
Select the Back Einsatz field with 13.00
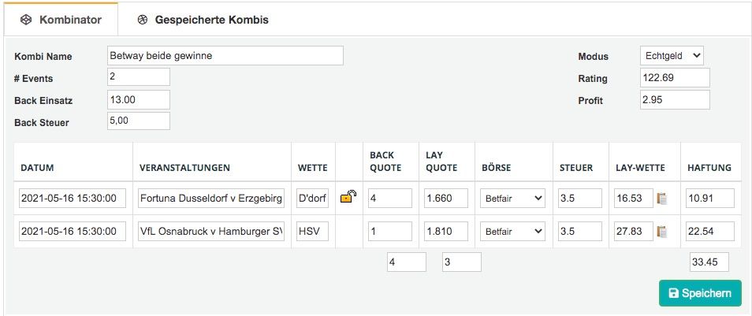[x=139, y=100]
